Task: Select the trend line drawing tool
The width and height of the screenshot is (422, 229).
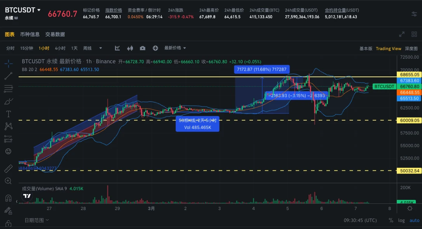Action: 8,76
